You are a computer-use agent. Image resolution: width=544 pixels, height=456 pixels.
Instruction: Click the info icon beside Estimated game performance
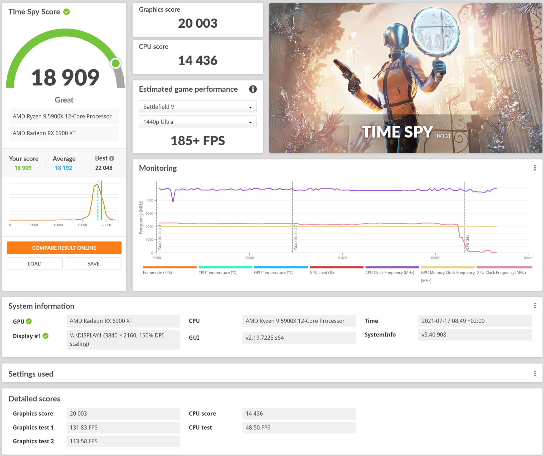(253, 89)
